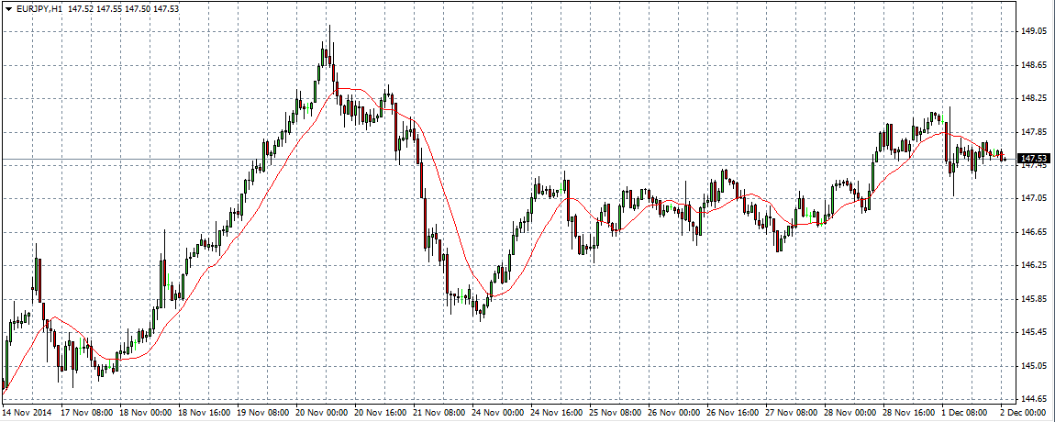1055x422 pixels.
Task: Select the 144.65 bottom price label
Action: (x=1033, y=399)
